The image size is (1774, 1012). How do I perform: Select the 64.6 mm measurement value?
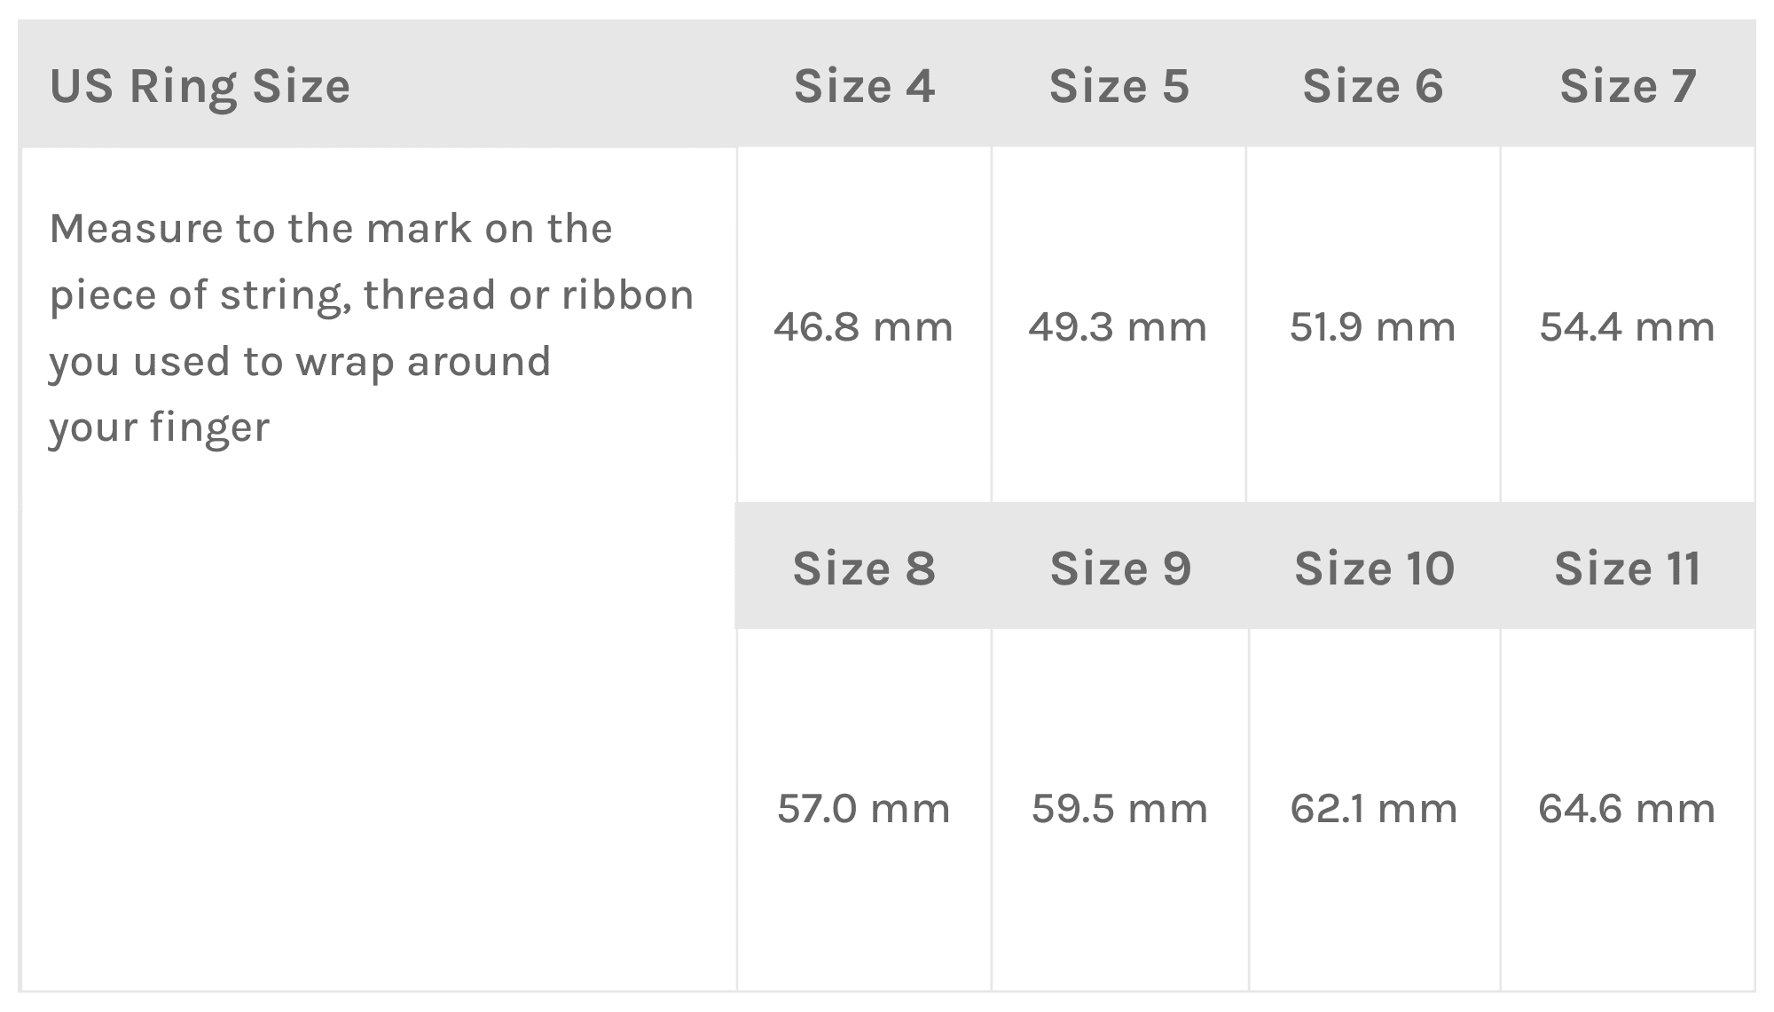pyautogui.click(x=1627, y=808)
